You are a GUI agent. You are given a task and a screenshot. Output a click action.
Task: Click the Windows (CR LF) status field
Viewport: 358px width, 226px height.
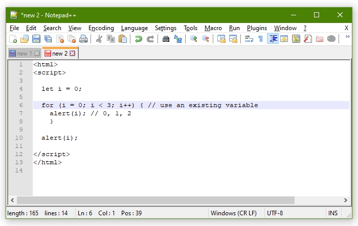[x=234, y=213]
